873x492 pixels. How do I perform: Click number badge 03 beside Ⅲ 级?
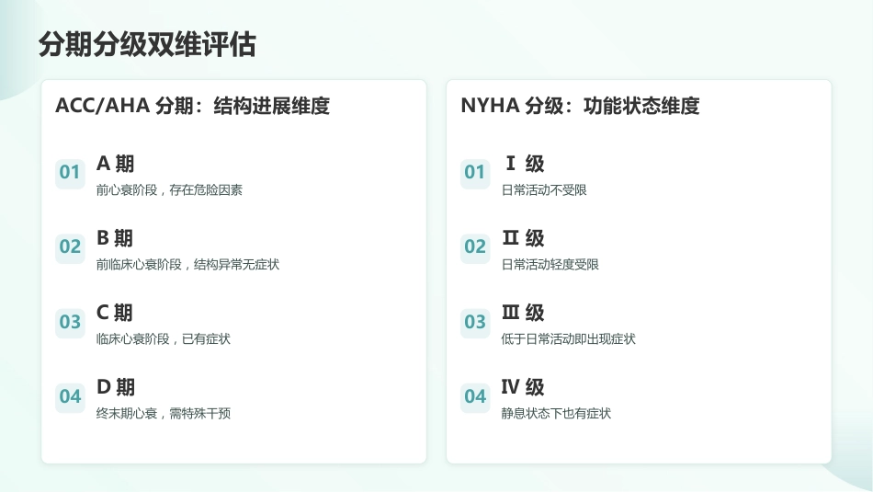coord(475,323)
